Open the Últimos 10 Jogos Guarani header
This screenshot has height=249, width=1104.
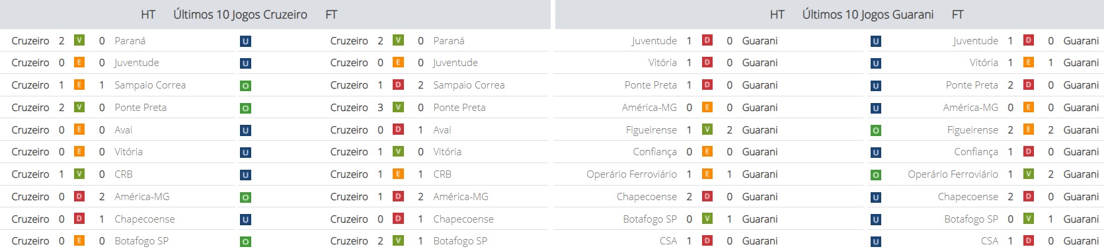point(868,15)
